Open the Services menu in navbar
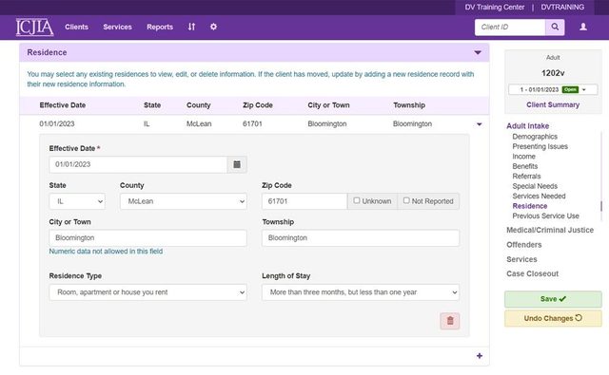 click(117, 27)
